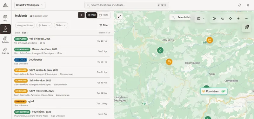Open the Filter options
The image size is (254, 119).
(104, 25)
